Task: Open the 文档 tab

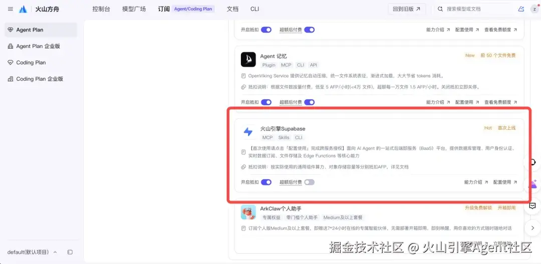Action: point(232,9)
